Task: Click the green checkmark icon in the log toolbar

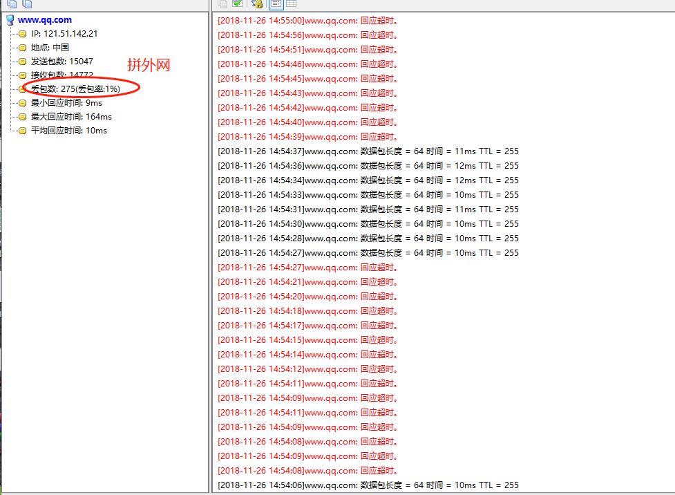Action: tap(238, 4)
